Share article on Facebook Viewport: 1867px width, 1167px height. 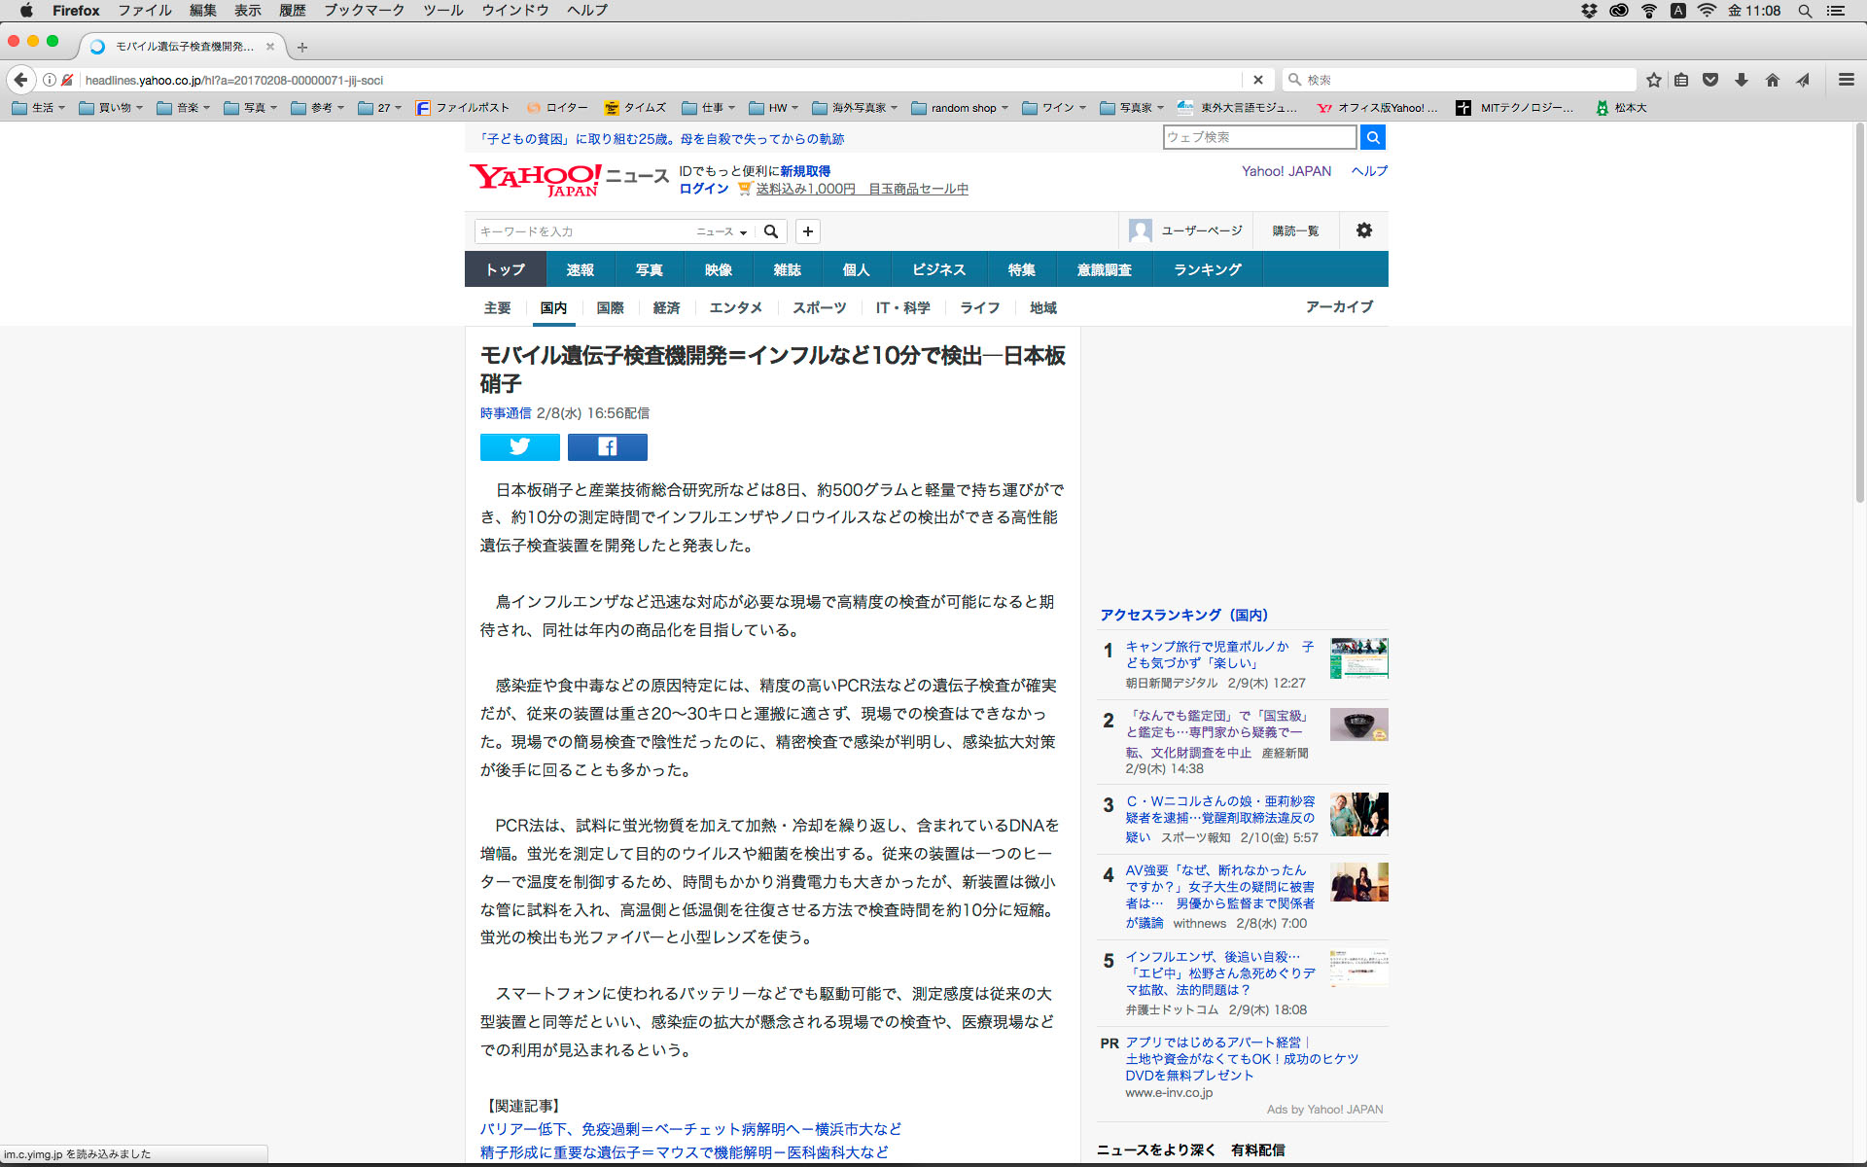607,447
